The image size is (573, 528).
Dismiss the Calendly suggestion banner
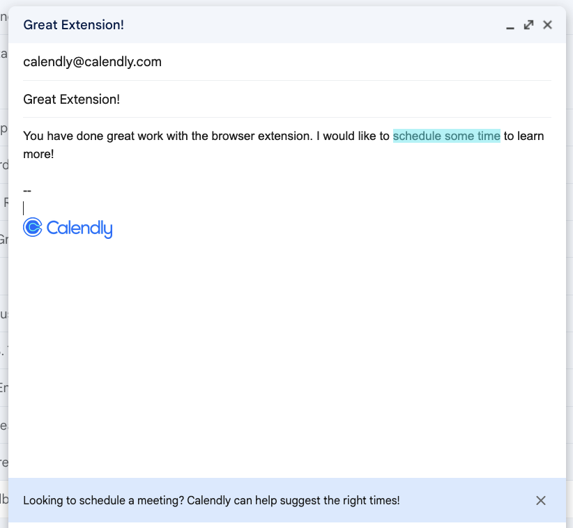point(541,500)
